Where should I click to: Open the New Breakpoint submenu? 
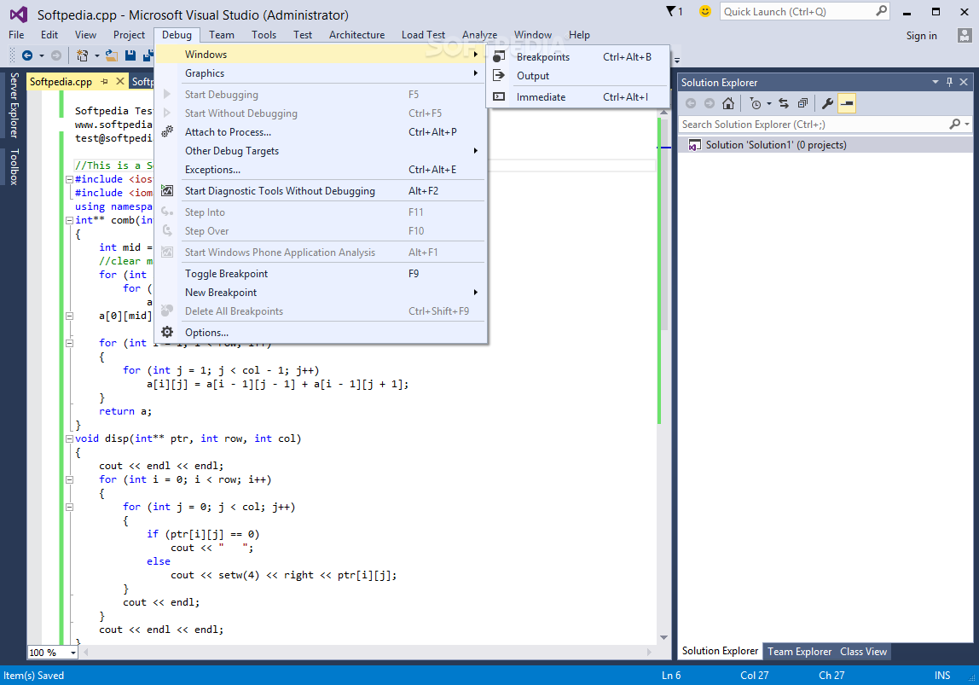(321, 293)
